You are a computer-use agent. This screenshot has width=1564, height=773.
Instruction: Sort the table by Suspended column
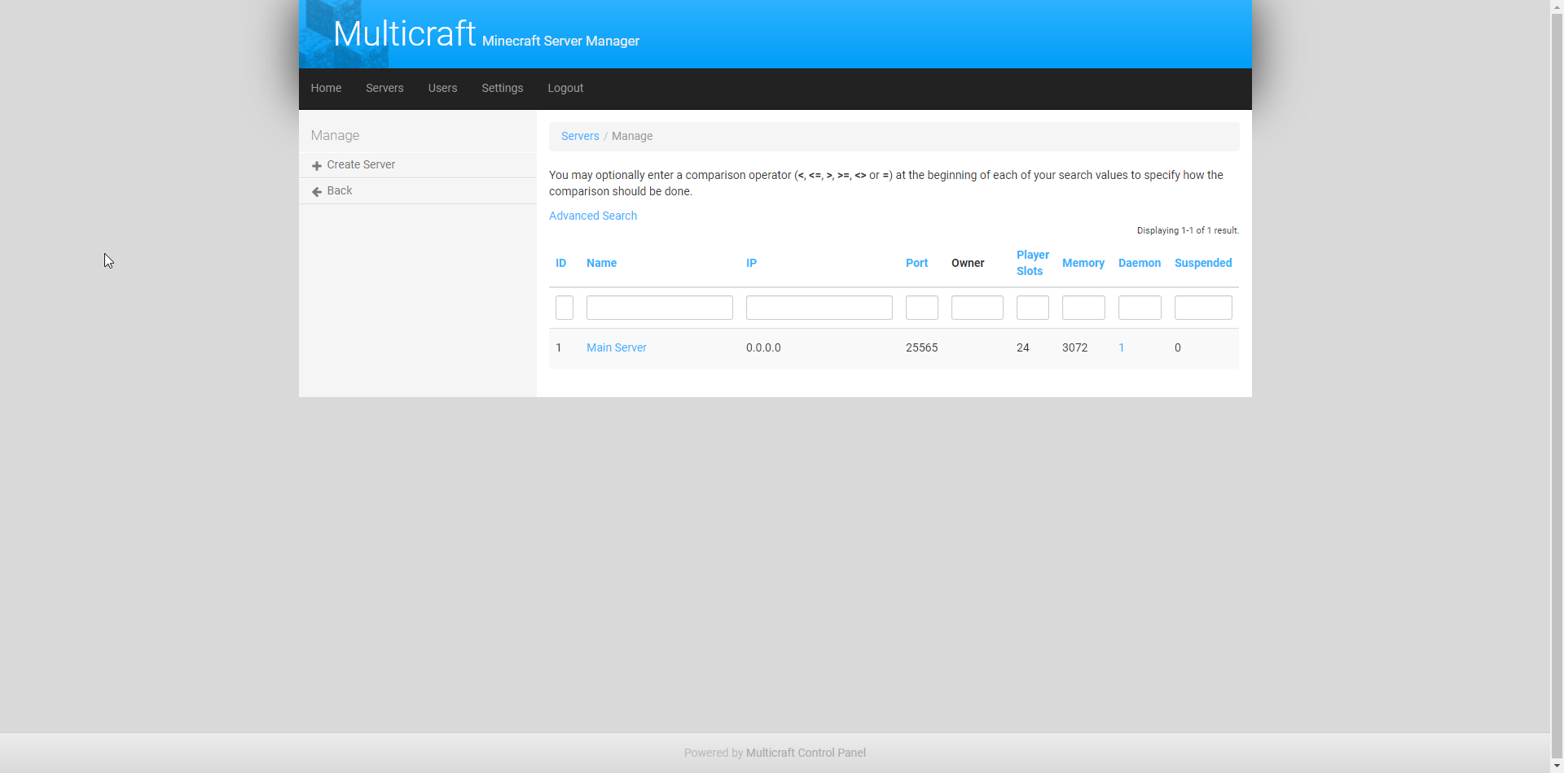tap(1202, 263)
